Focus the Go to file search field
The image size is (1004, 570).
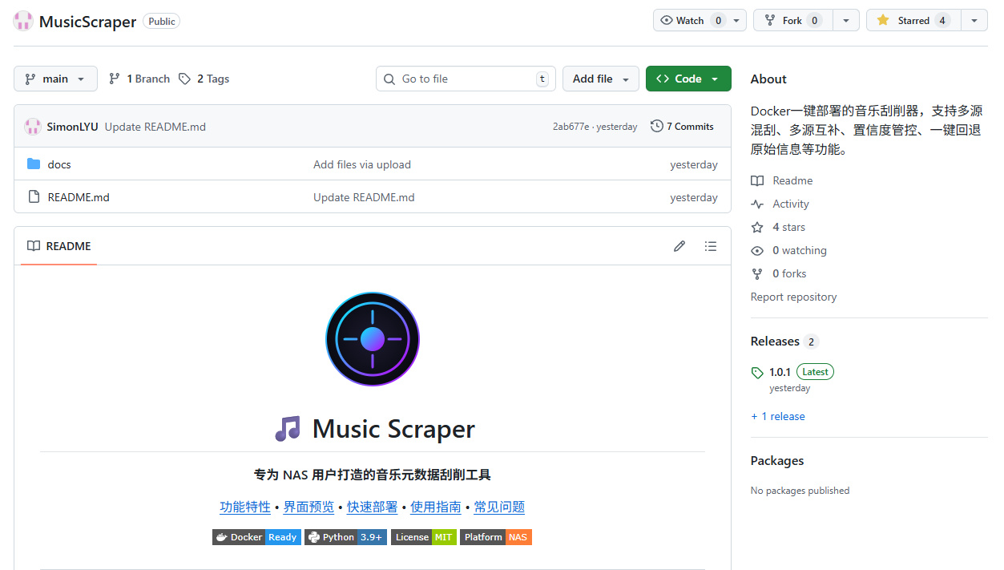[466, 79]
